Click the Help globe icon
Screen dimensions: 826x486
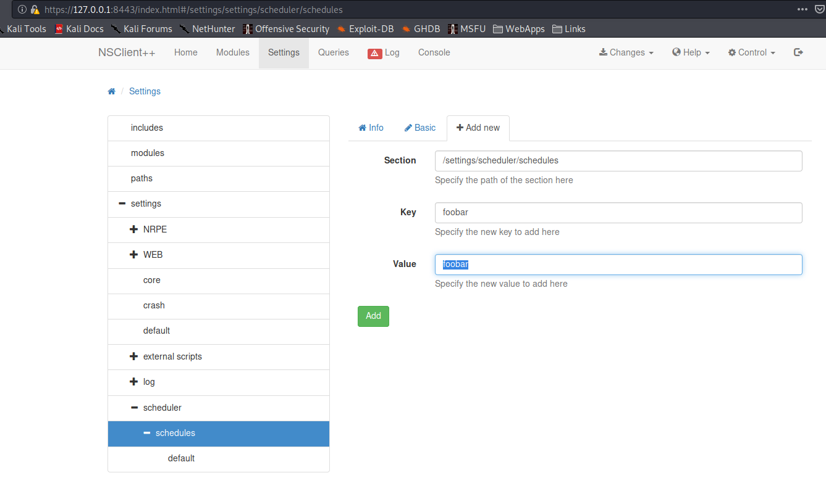tap(676, 52)
